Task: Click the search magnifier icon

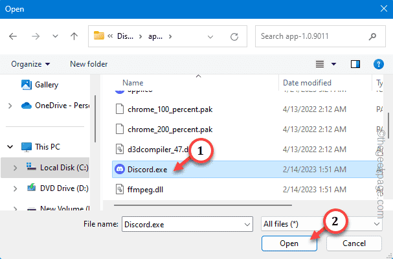Action: point(372,36)
